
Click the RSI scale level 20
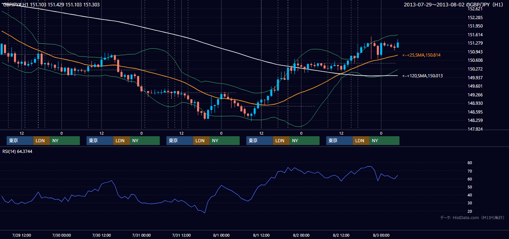(470, 212)
